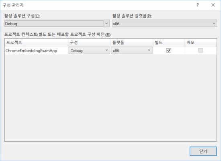Image resolution: width=221 pixels, height=161 pixels.
Task: Click the 프로젝트 column header
Action: [37, 42]
